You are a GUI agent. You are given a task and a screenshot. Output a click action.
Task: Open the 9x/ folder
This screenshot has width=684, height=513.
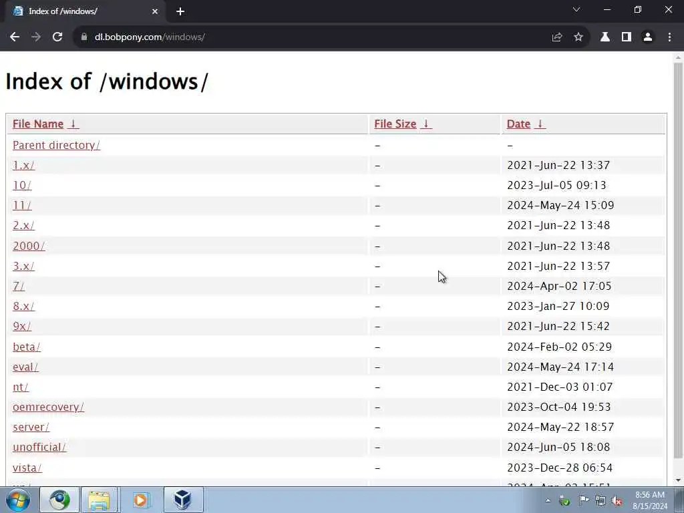tap(22, 326)
